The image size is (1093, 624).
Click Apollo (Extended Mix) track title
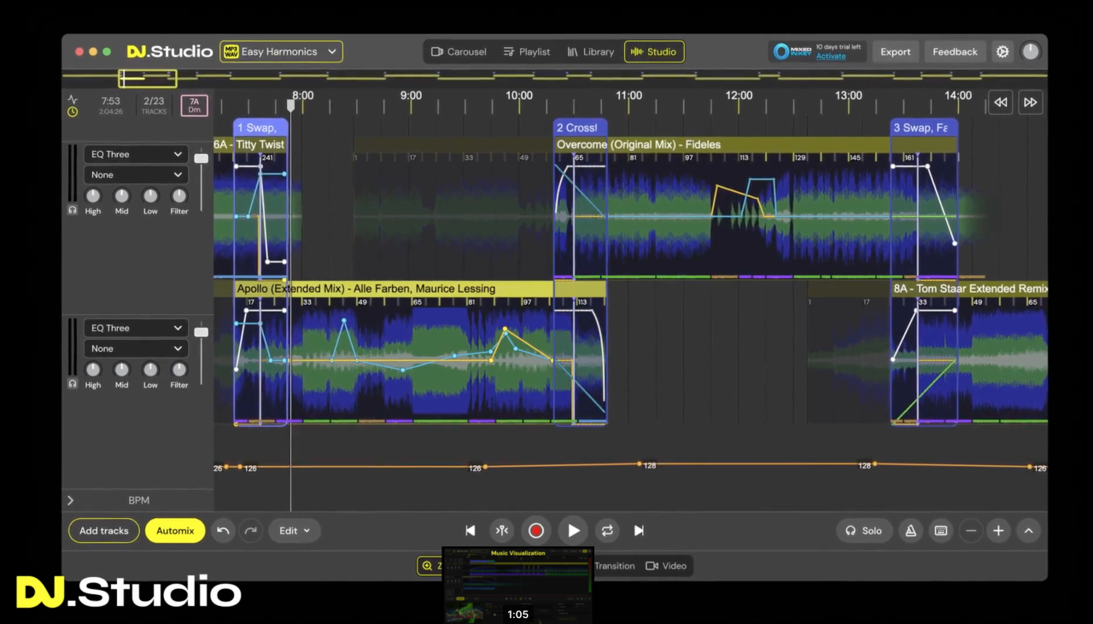(x=365, y=289)
